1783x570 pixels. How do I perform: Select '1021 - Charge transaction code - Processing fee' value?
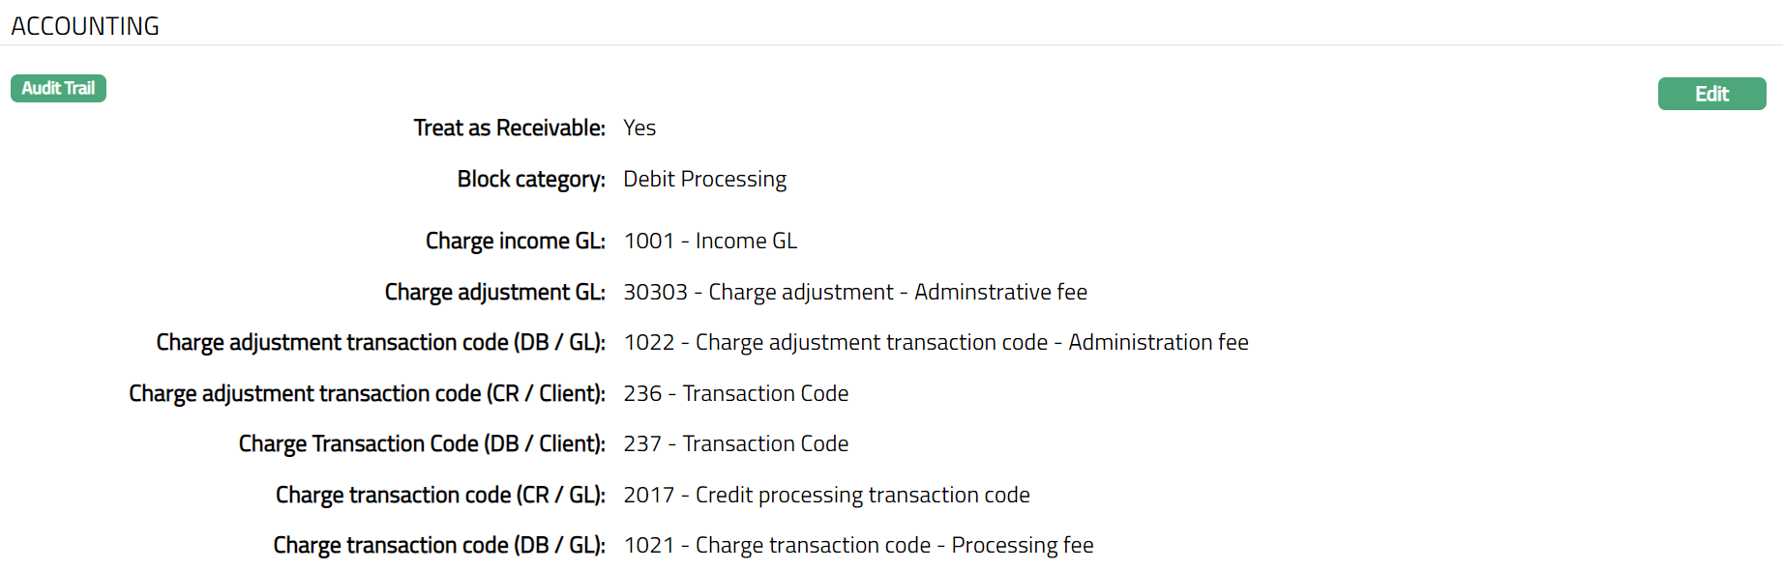pos(858,545)
